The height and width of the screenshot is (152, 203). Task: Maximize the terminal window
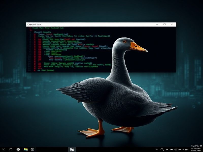click(164, 24)
